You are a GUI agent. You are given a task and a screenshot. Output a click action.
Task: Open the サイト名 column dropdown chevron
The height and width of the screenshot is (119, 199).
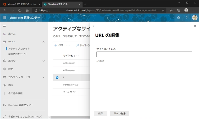(78, 56)
